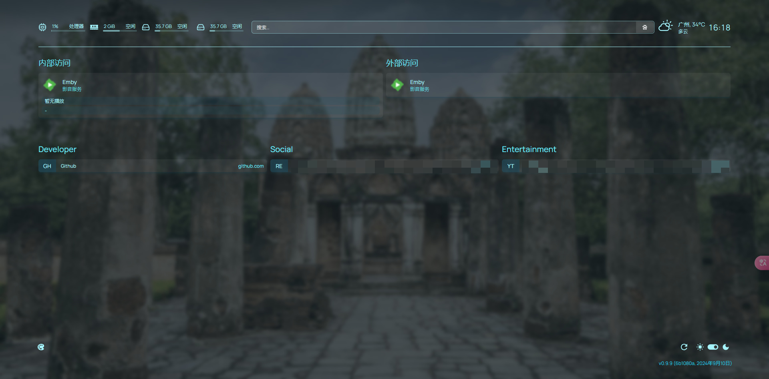Toggle the light/dark mode switch
769x379 pixels.
click(x=713, y=347)
